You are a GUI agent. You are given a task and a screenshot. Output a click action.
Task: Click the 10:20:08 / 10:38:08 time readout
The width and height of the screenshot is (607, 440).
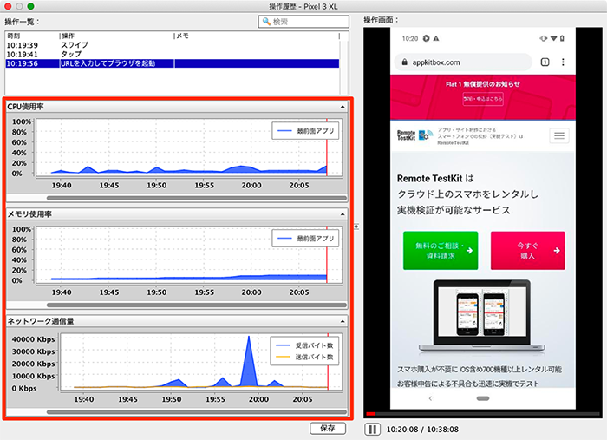(422, 430)
